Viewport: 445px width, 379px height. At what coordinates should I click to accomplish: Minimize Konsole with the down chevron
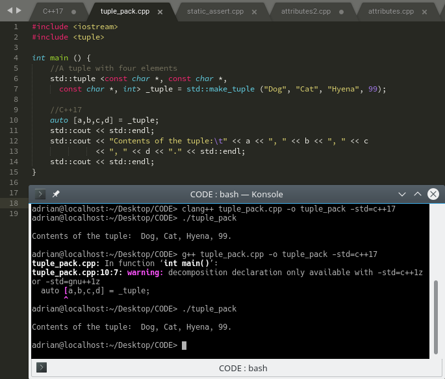coord(402,194)
